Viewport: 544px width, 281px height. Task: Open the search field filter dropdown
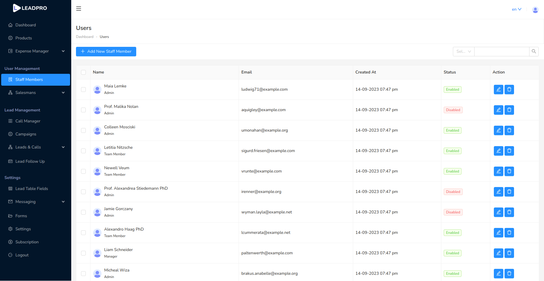pyautogui.click(x=464, y=52)
